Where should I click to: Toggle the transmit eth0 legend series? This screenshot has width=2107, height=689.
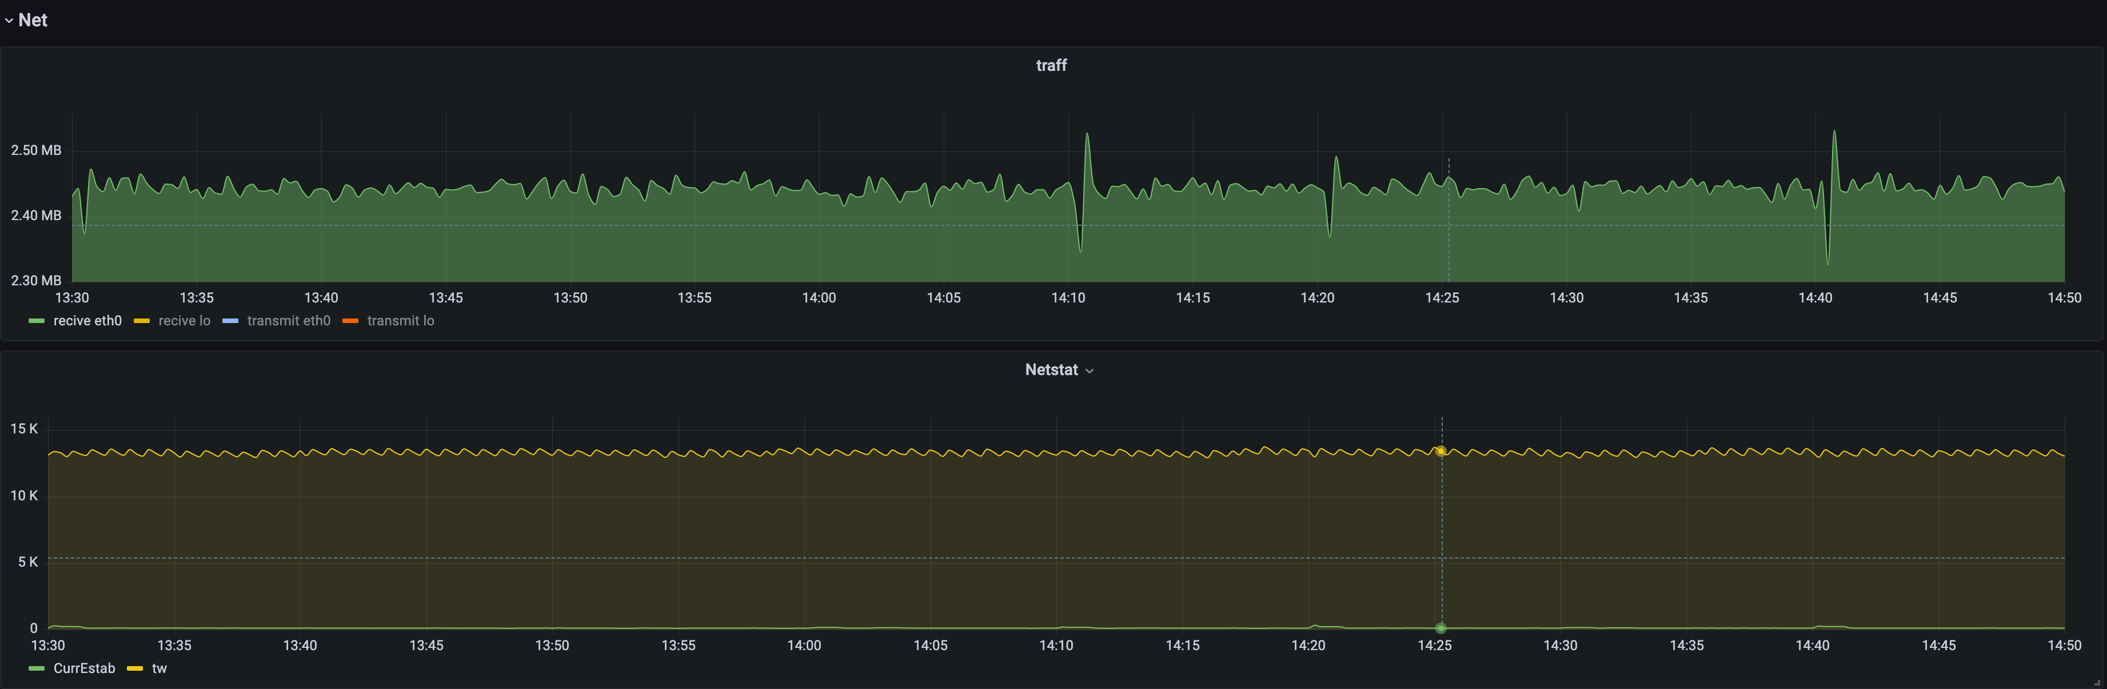[x=289, y=321]
